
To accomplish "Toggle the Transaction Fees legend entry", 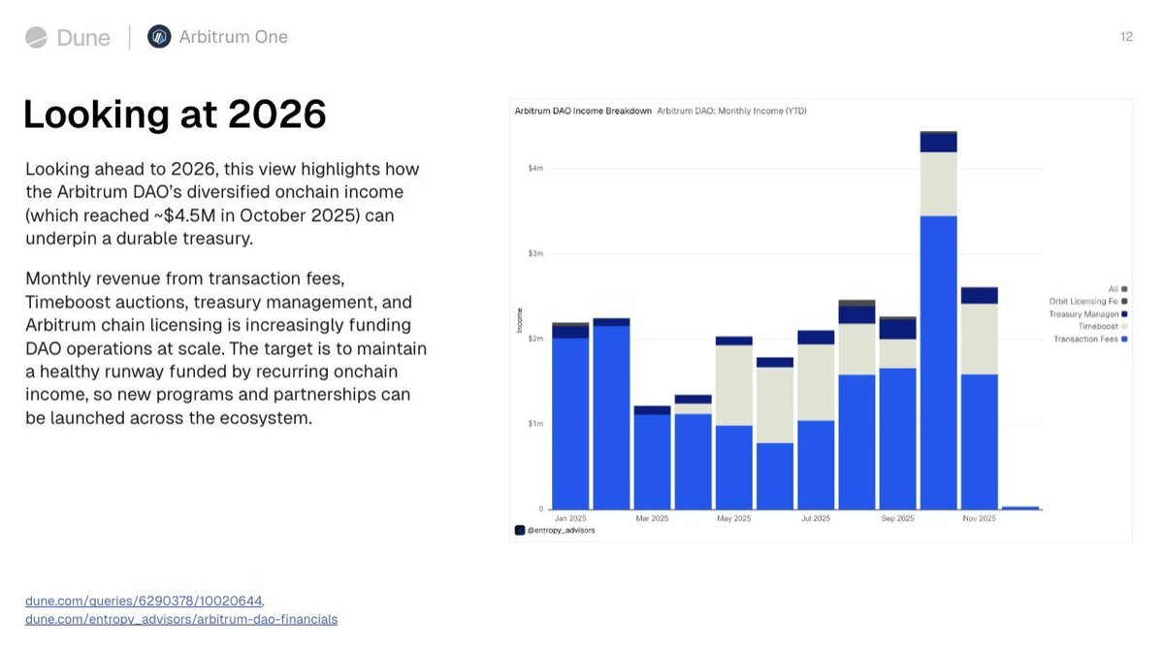I will click(1091, 340).
